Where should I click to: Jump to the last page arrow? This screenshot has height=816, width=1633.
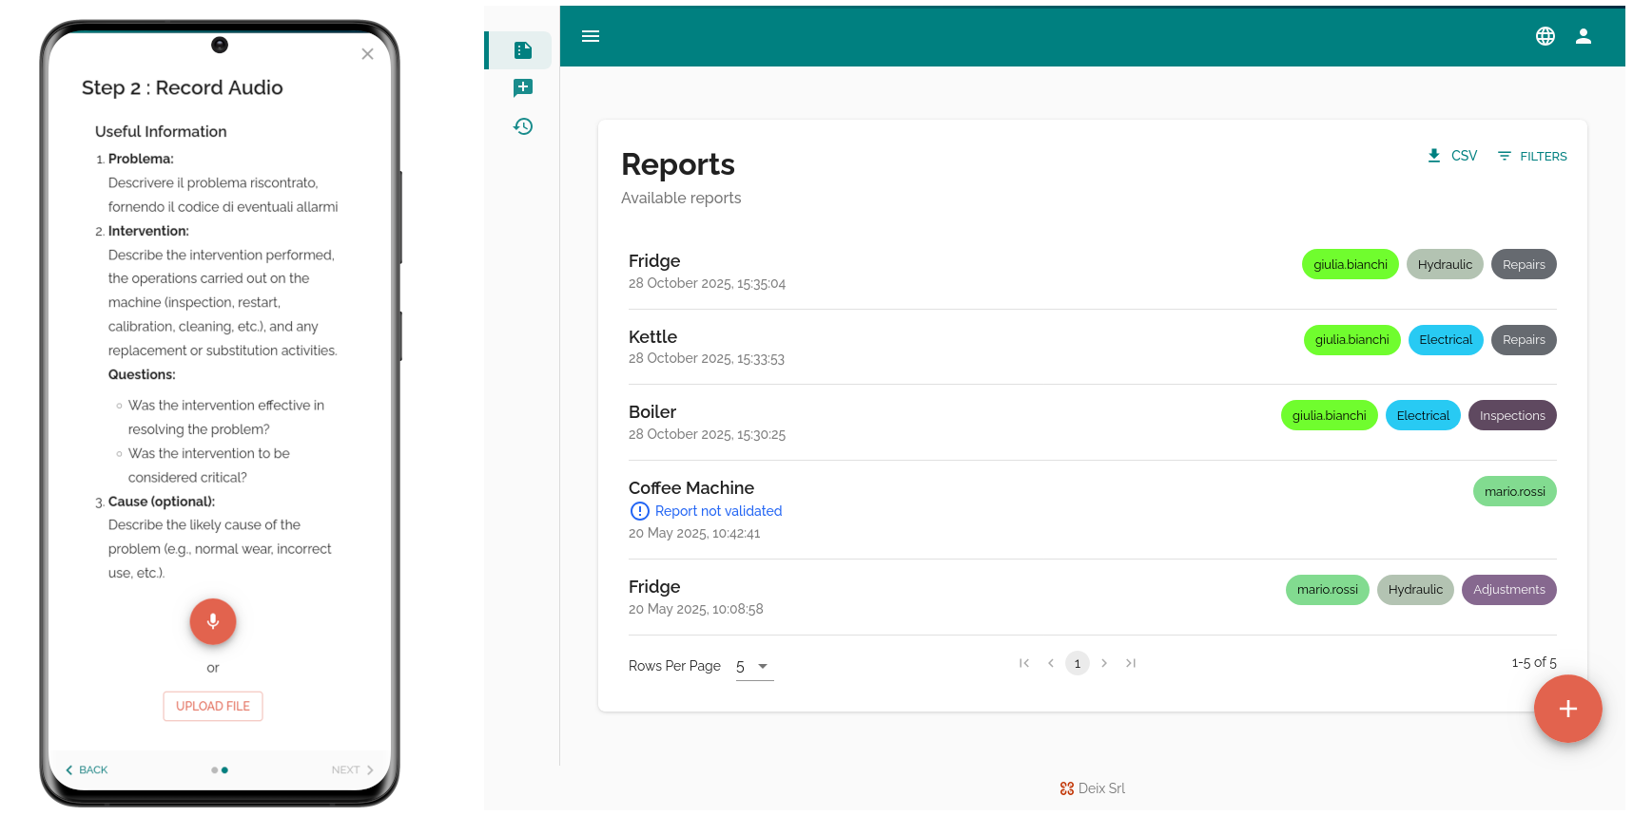point(1131,663)
